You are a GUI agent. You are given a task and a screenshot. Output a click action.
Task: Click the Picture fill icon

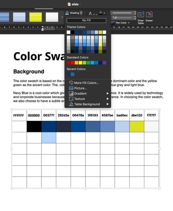click(71, 88)
